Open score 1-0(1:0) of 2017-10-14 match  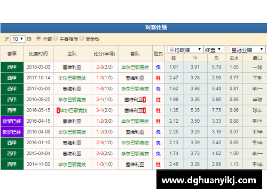pos(105,78)
